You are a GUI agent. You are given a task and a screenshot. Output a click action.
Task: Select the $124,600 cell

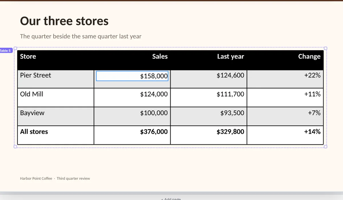[209, 79]
